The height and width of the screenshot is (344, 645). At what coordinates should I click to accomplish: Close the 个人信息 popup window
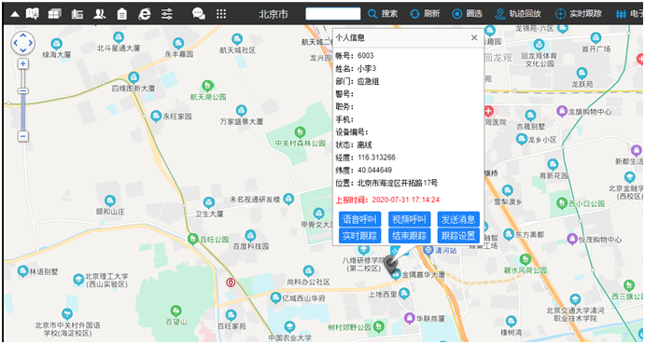point(474,38)
